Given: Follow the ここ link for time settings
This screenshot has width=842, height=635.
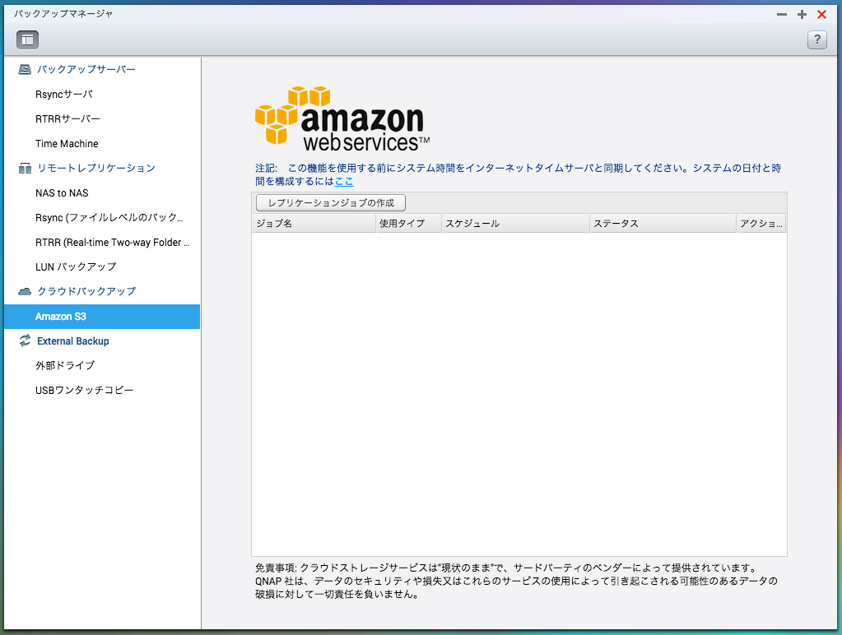Looking at the screenshot, I should [344, 181].
